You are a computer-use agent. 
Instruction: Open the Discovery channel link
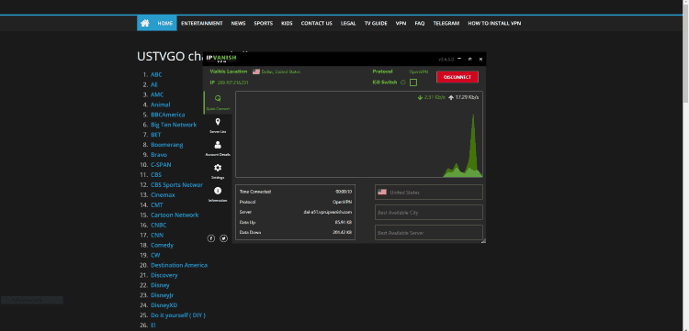164,275
